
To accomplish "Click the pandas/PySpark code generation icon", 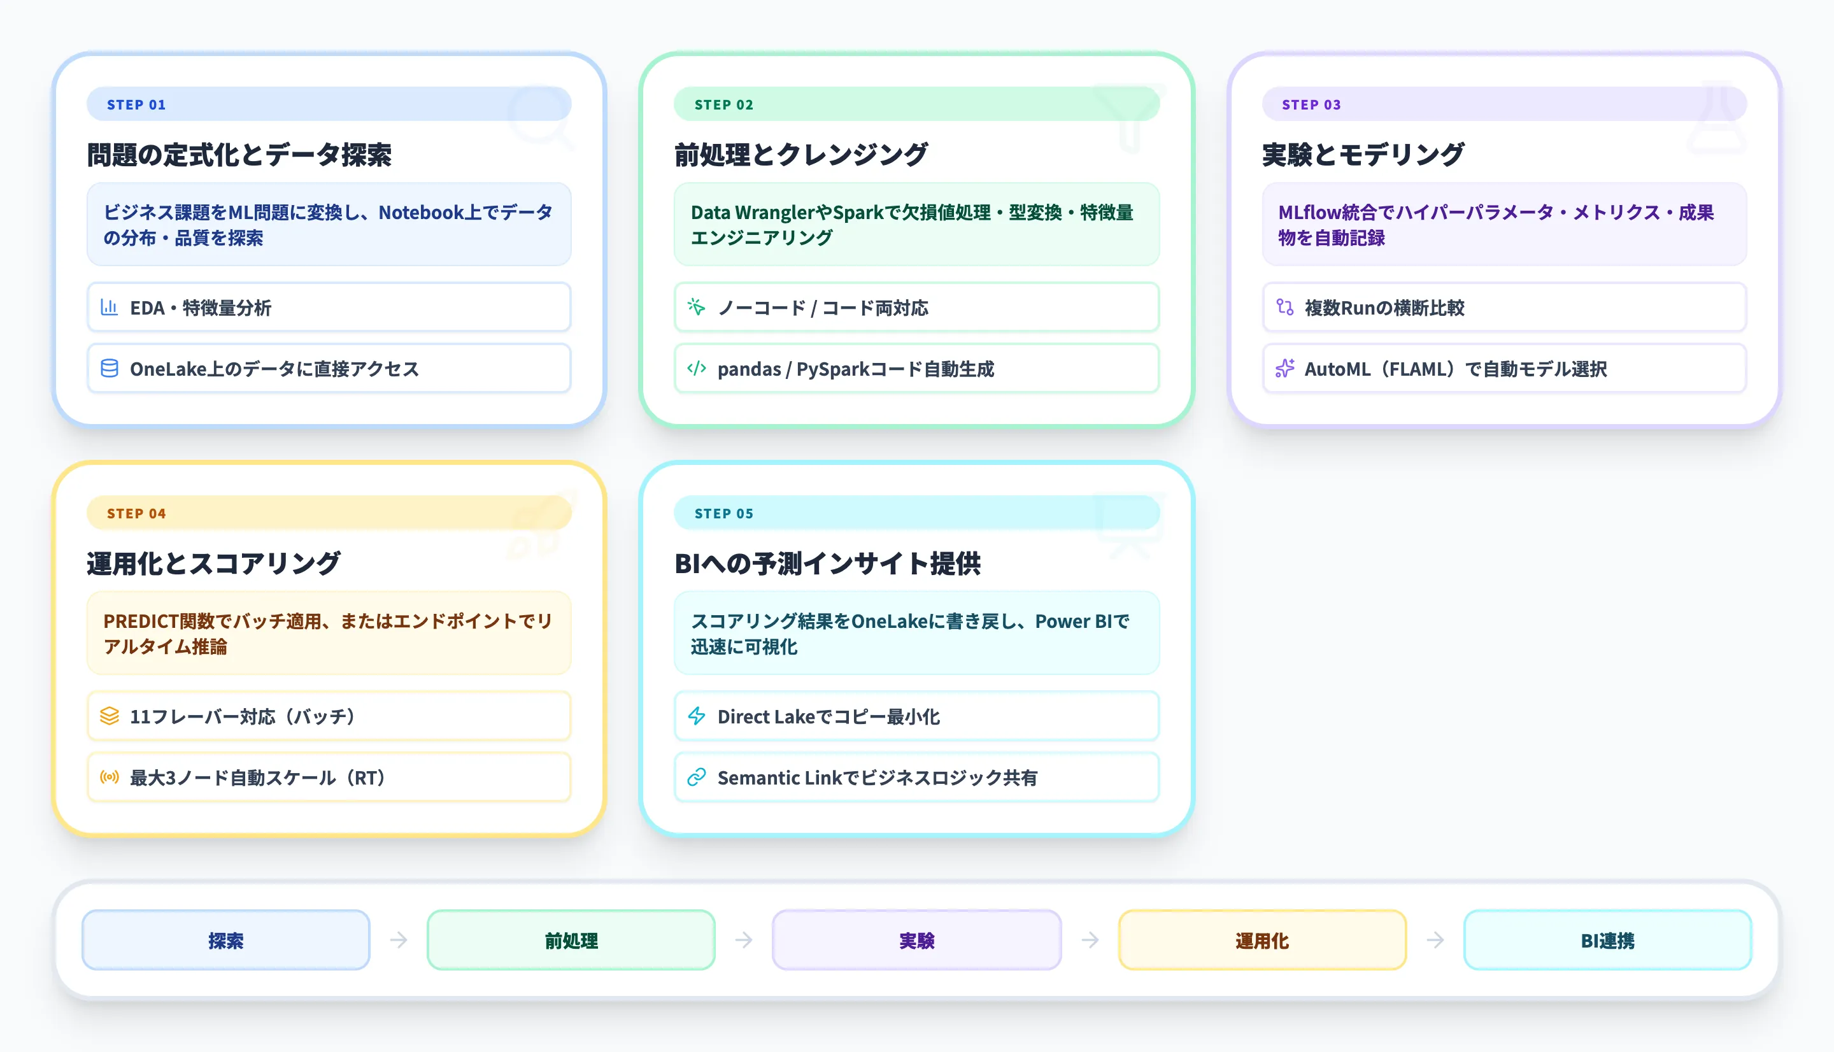I will pos(695,369).
